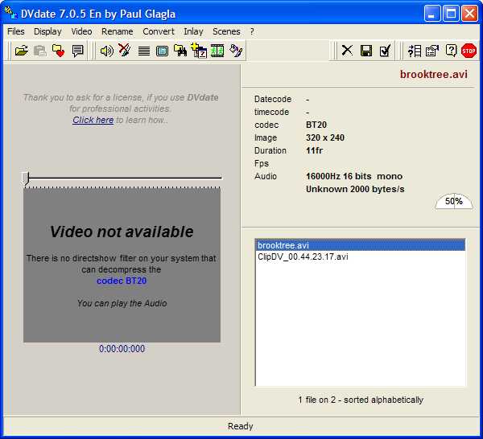Close the DVdate window
This screenshot has width=483, height=439.
(469, 13)
